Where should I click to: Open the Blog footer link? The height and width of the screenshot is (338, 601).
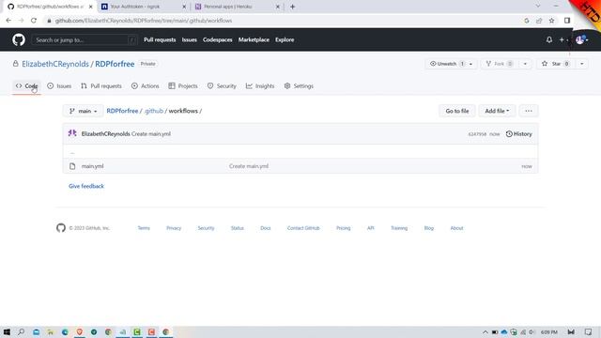[x=429, y=228]
